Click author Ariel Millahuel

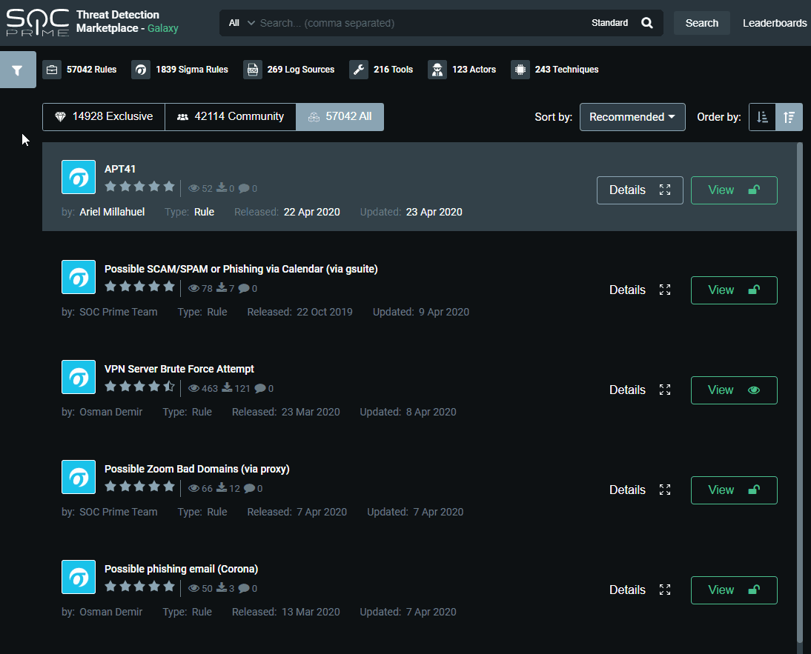(x=112, y=212)
